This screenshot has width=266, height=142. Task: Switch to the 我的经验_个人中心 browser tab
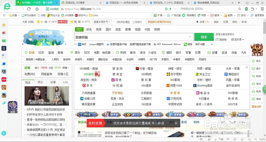coord(170,3)
